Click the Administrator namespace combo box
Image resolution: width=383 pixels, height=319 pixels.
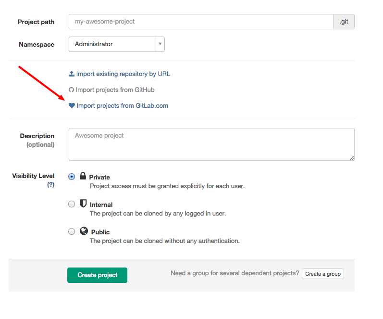tap(112, 44)
